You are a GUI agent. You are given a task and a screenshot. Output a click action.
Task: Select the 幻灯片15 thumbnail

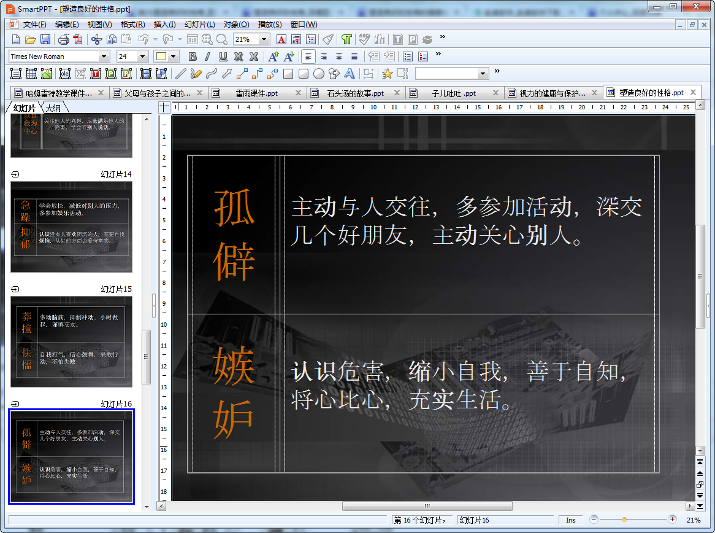tap(72, 341)
